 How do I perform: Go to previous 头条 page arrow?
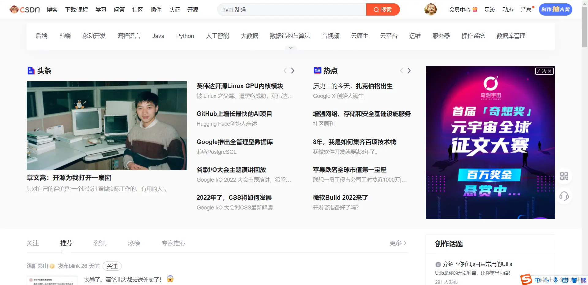tap(285, 71)
